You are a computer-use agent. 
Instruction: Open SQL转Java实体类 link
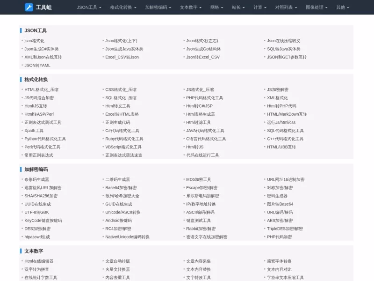(284, 49)
